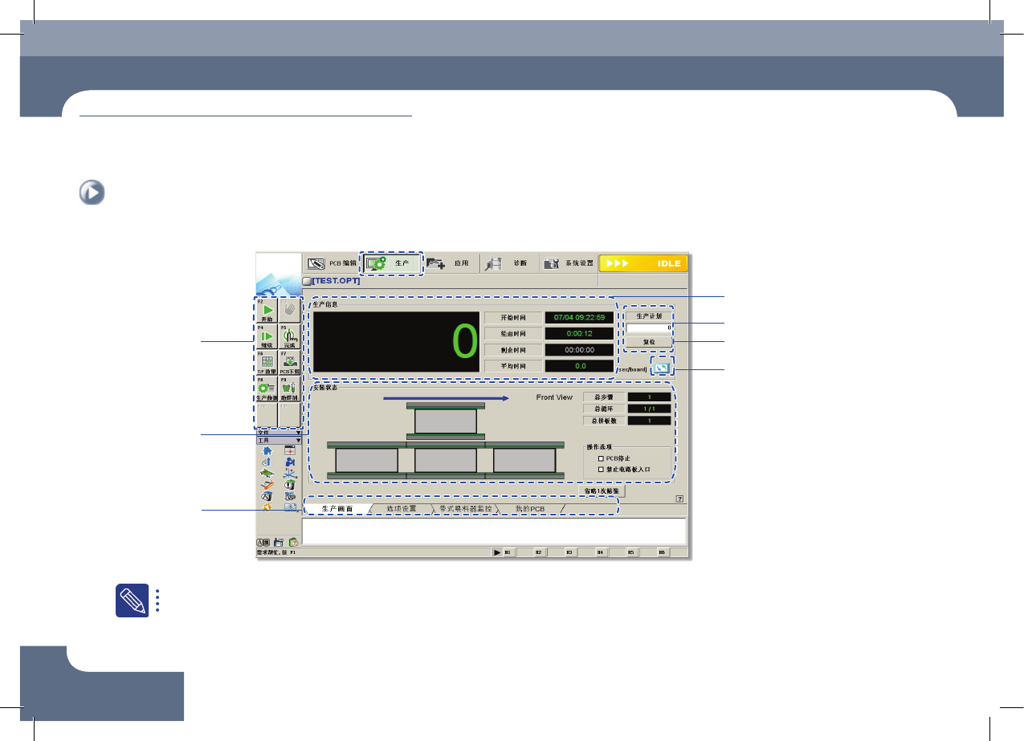The width and height of the screenshot is (1024, 741).
Task: Click the F7 PCB下载 download icon
Action: pos(290,362)
